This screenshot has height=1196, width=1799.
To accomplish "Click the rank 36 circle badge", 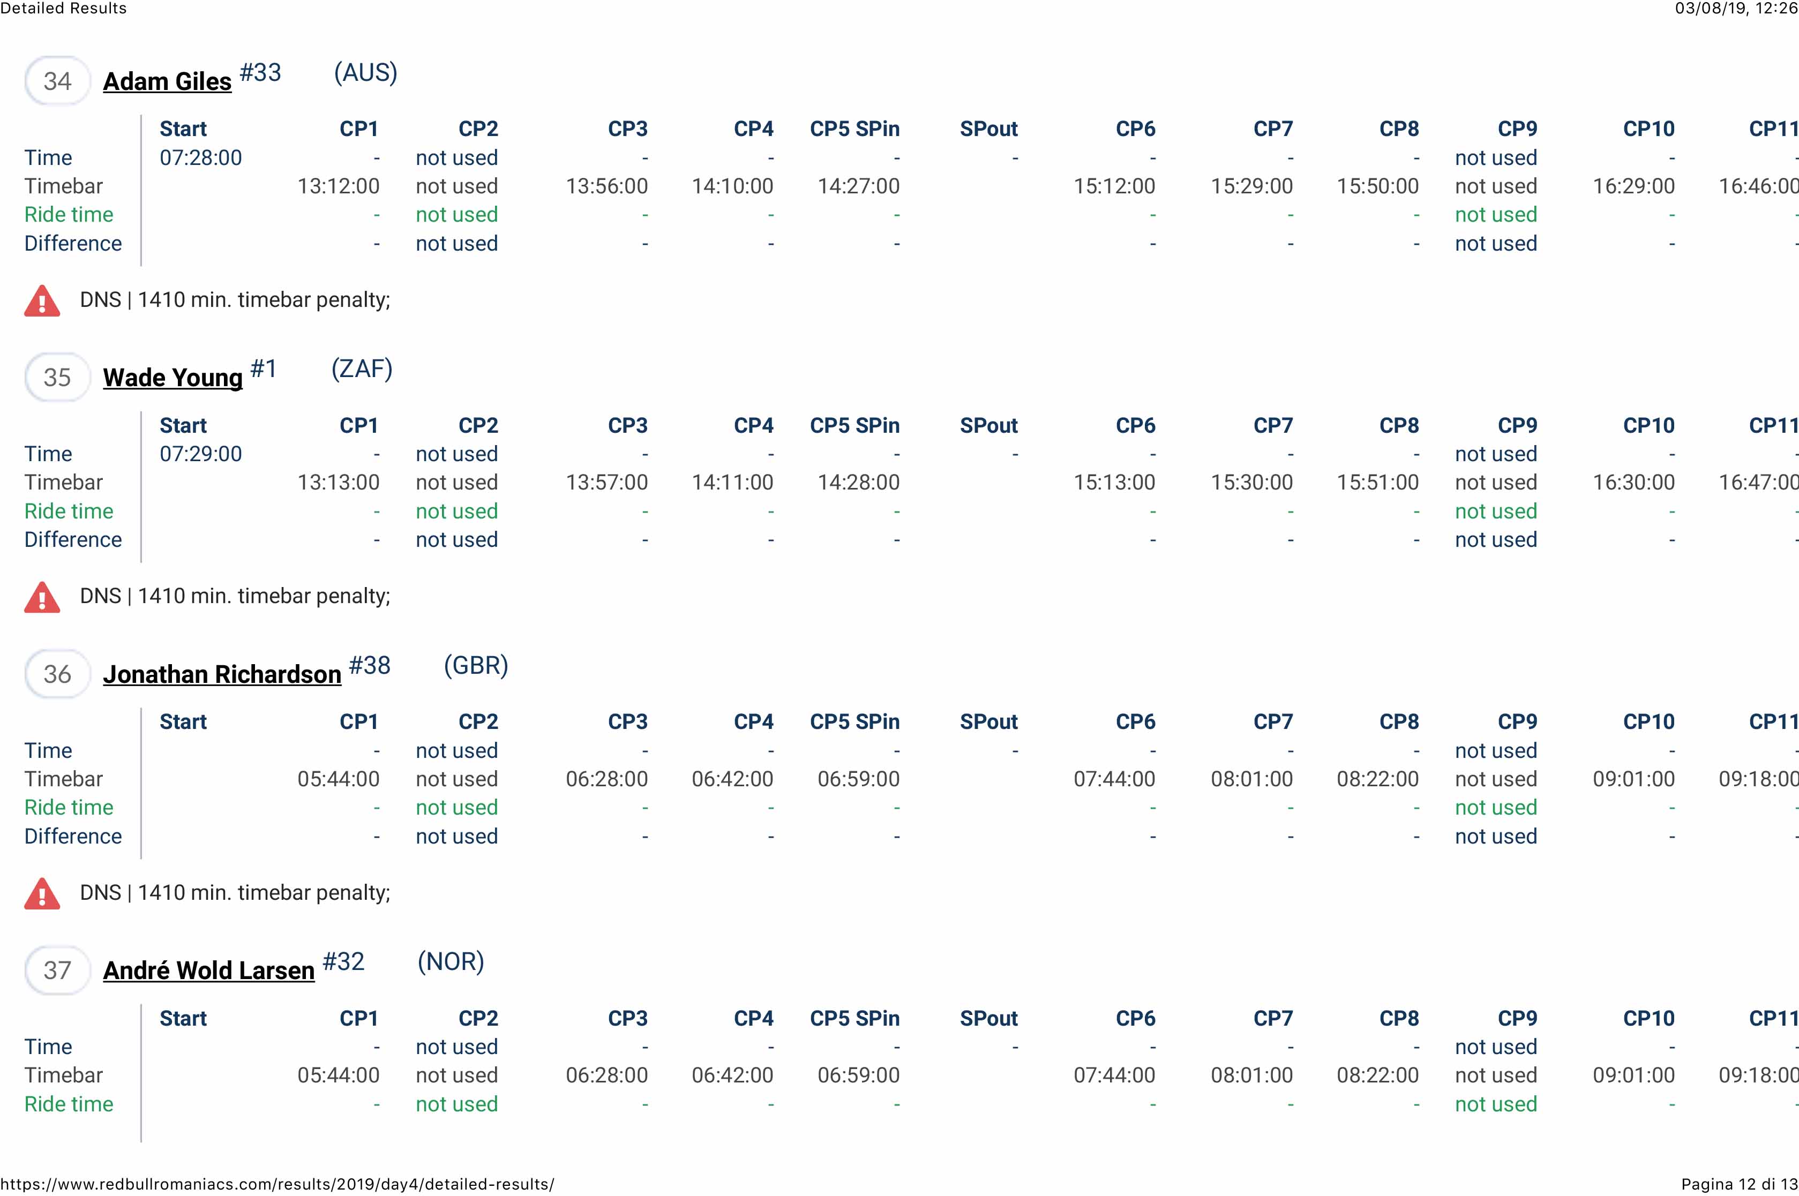I will (x=57, y=673).
